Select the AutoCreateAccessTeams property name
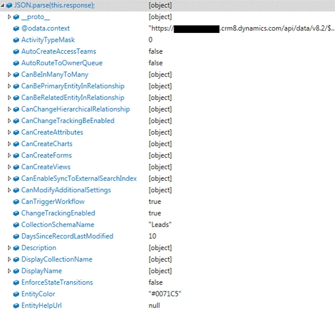The image size is (335, 309). (x=59, y=51)
